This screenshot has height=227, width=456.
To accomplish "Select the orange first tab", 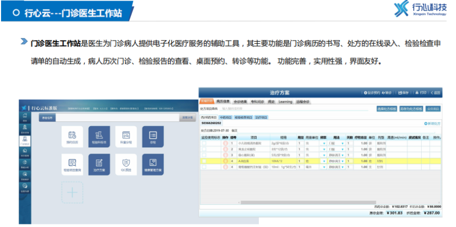I will pos(207,101).
